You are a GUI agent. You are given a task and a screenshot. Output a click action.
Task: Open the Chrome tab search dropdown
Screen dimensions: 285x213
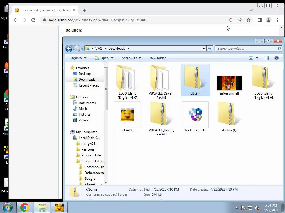tap(251, 10)
